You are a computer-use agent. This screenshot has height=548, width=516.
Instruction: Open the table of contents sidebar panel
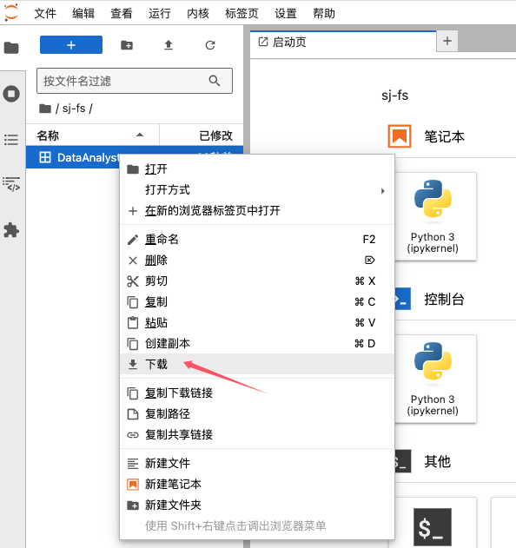point(11,140)
